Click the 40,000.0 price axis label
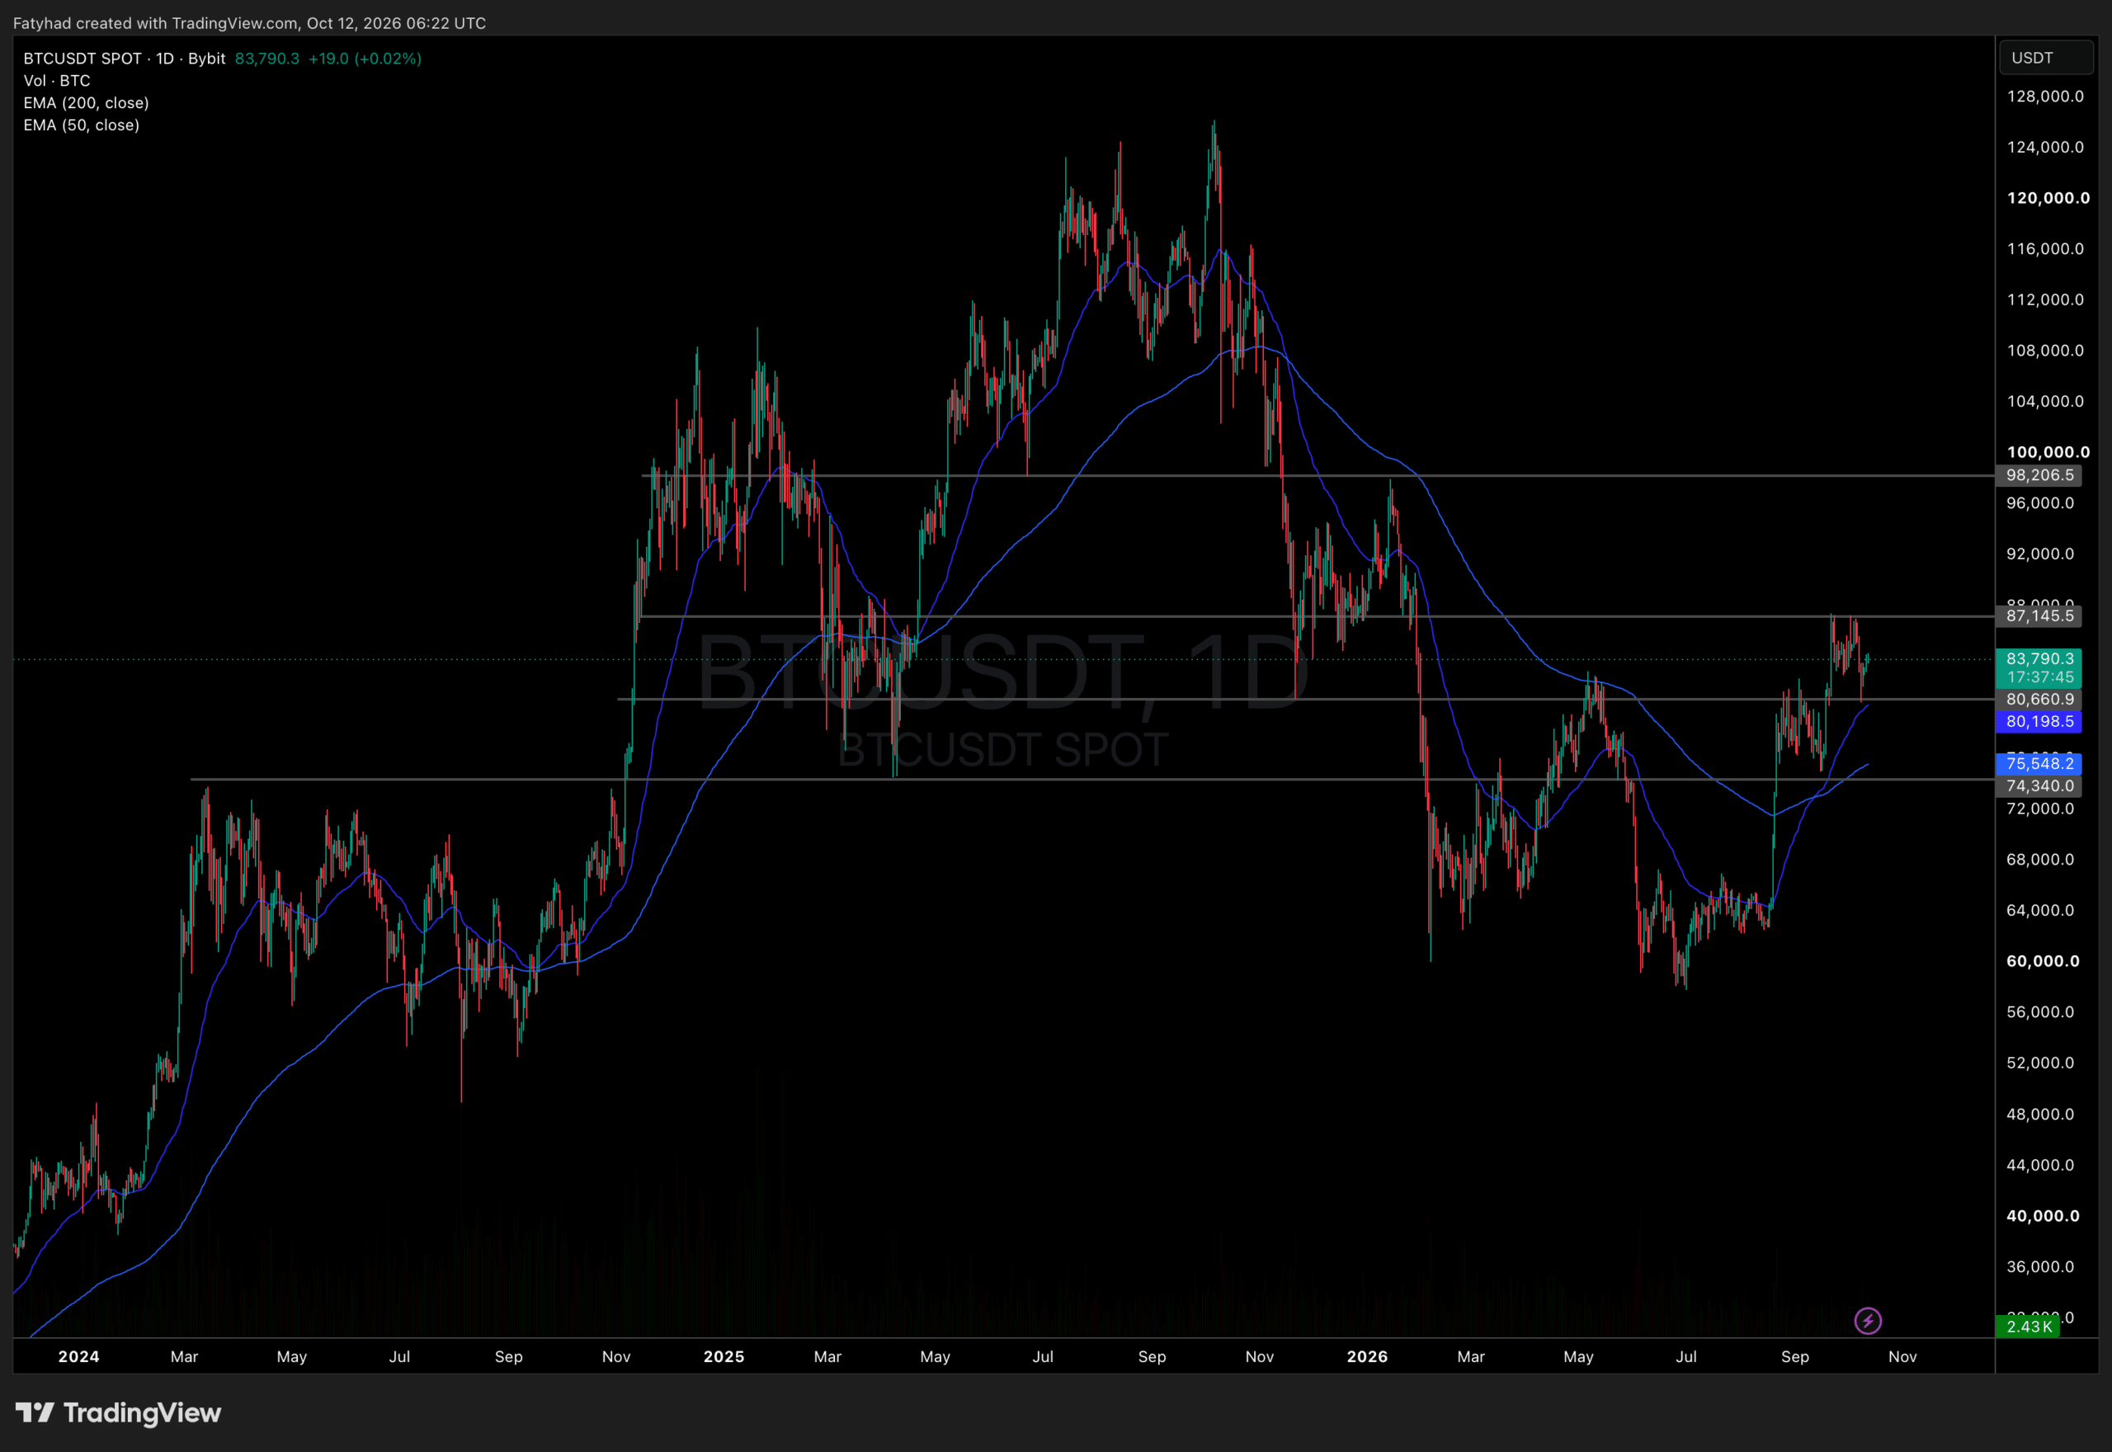This screenshot has height=1452, width=2112. pyautogui.click(x=2043, y=1215)
